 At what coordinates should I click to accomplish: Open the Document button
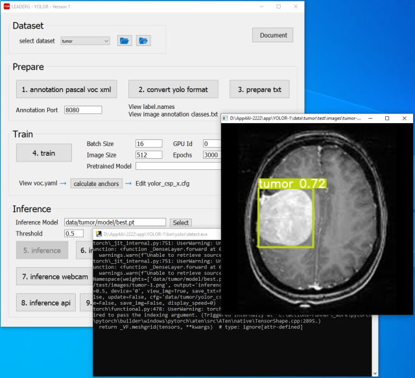tap(272, 35)
